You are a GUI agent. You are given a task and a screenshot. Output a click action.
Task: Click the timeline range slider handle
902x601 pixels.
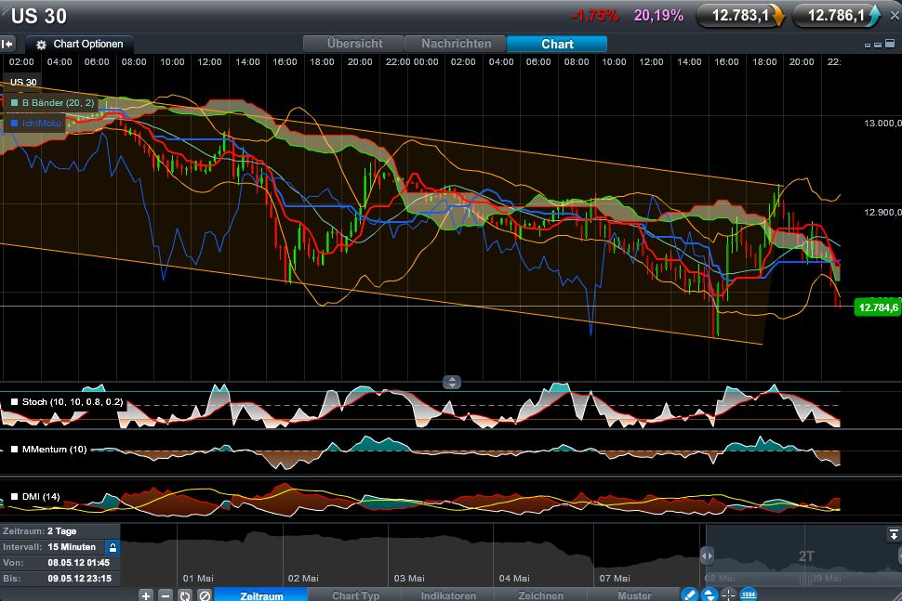tap(707, 555)
